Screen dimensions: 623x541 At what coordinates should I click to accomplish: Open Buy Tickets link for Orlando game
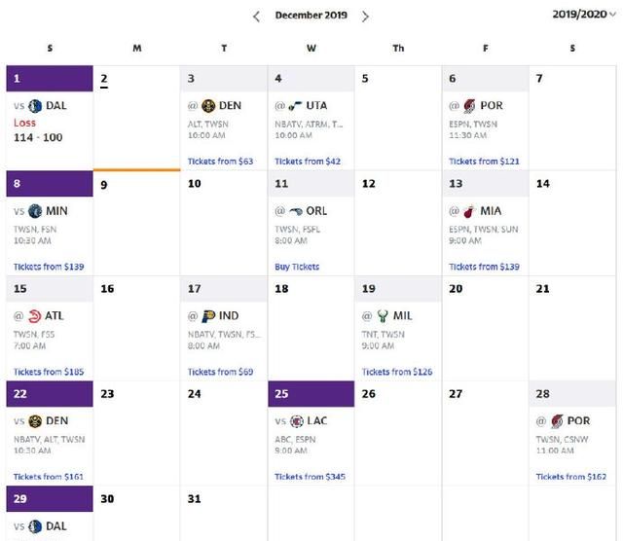(297, 267)
